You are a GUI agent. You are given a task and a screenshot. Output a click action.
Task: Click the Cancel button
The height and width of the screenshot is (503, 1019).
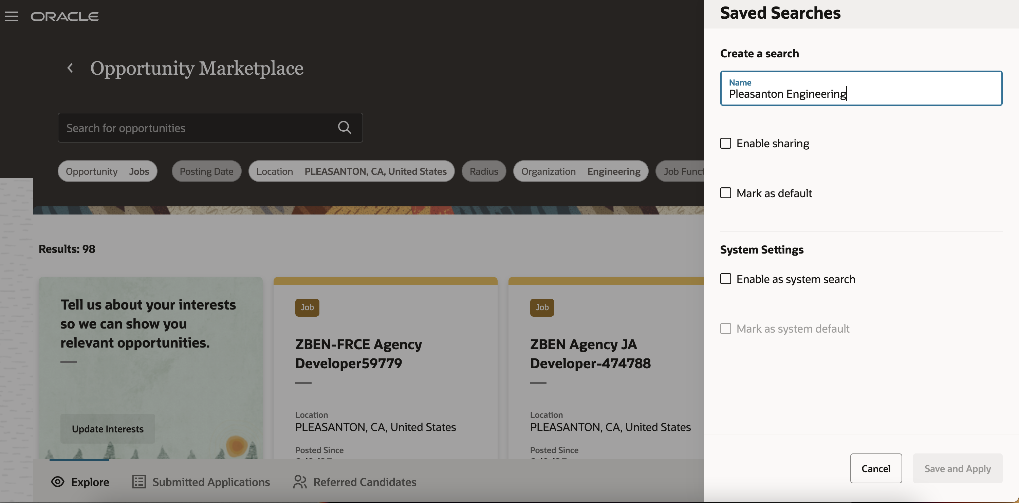[876, 468]
